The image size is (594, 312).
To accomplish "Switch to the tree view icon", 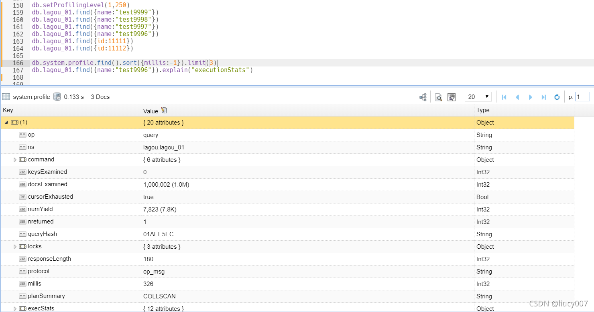I will coord(423,97).
